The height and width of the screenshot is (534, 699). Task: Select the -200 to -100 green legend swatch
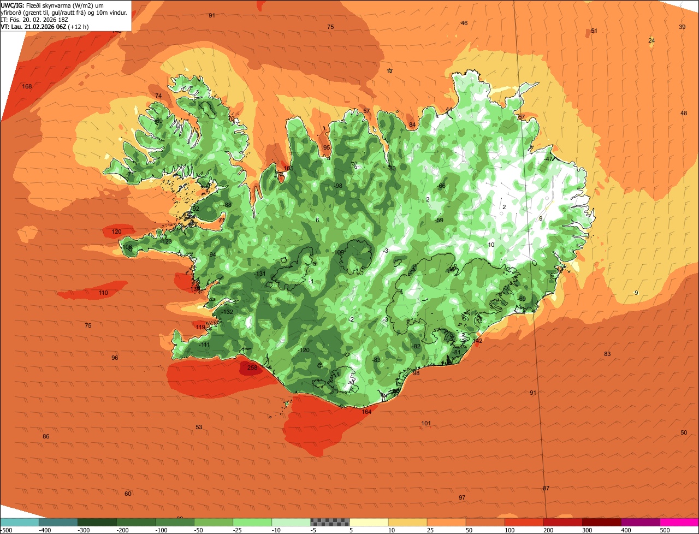click(136, 522)
